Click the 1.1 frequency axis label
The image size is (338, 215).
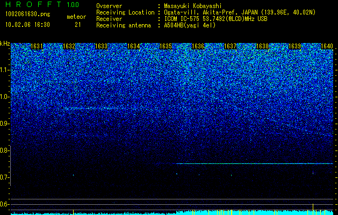click(x=4, y=70)
